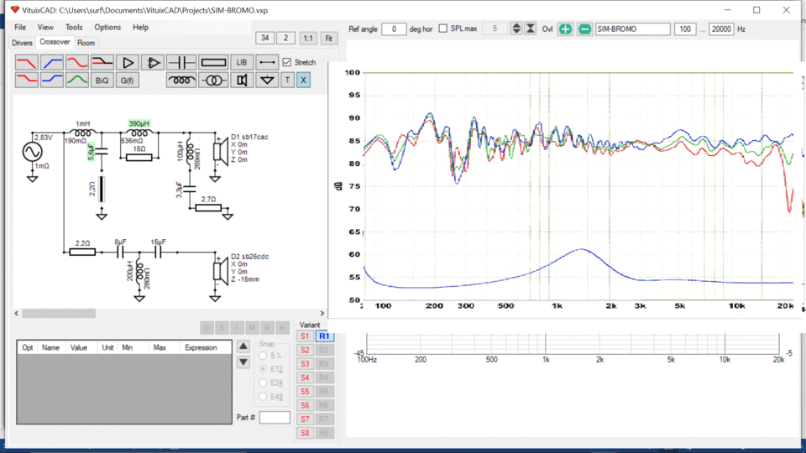Switch to the Room tab

[86, 43]
